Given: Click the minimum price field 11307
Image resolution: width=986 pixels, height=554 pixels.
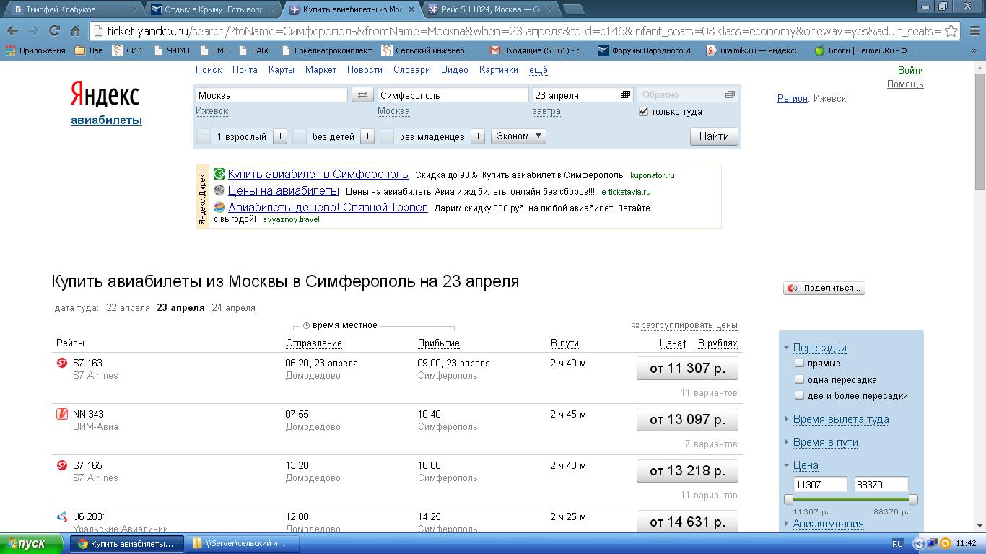Looking at the screenshot, I should point(819,485).
